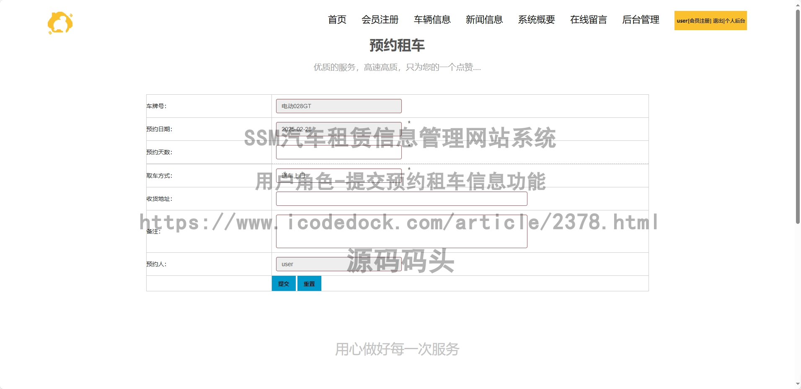Open 后台管理 from the navbar
801x389 pixels.
641,20
